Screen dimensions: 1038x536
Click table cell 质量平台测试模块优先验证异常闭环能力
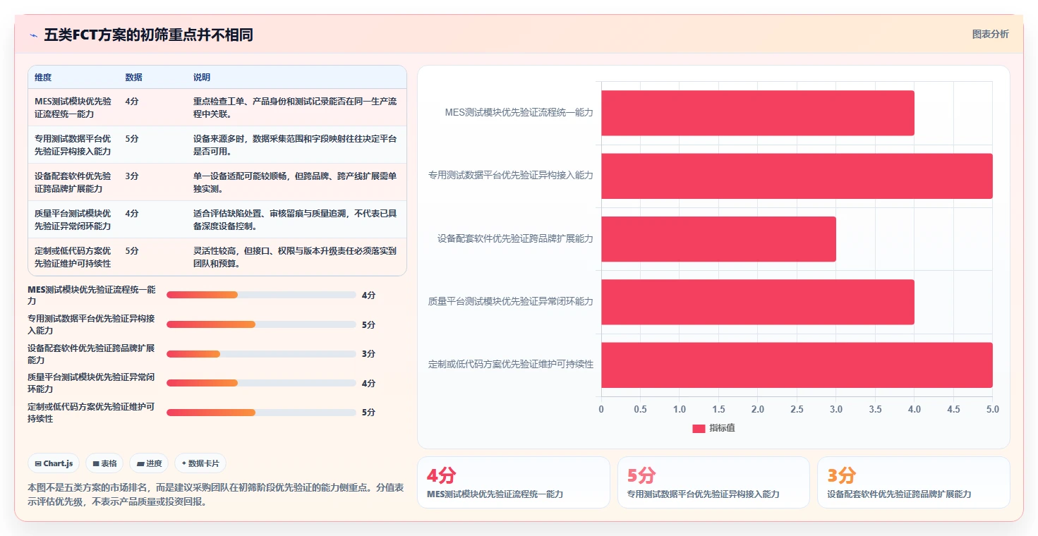pos(73,220)
